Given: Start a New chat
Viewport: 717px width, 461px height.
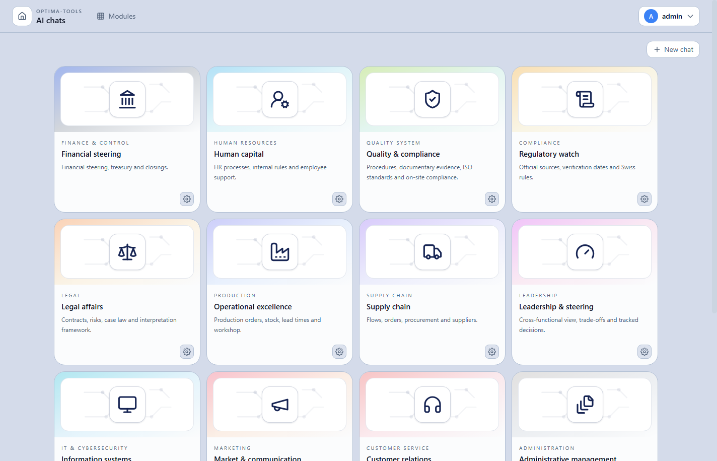Looking at the screenshot, I should tap(673, 49).
